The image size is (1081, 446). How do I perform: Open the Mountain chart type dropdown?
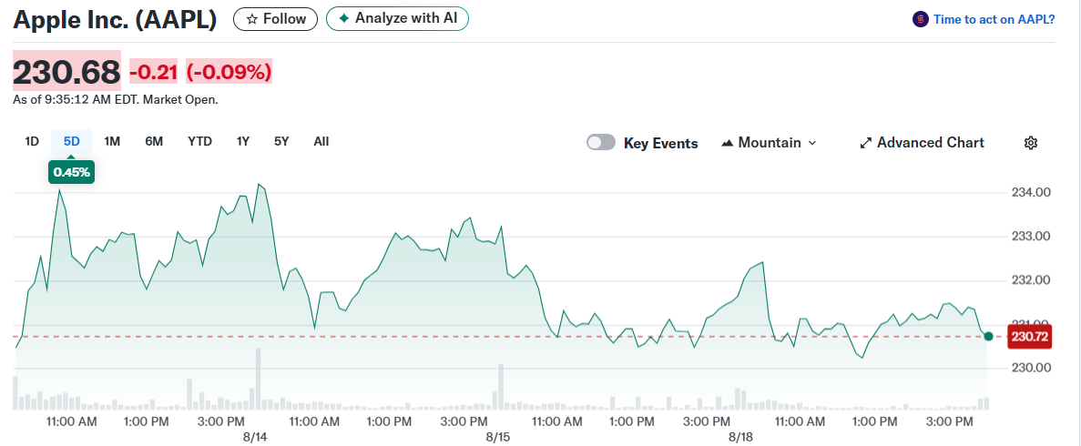pyautogui.click(x=769, y=143)
